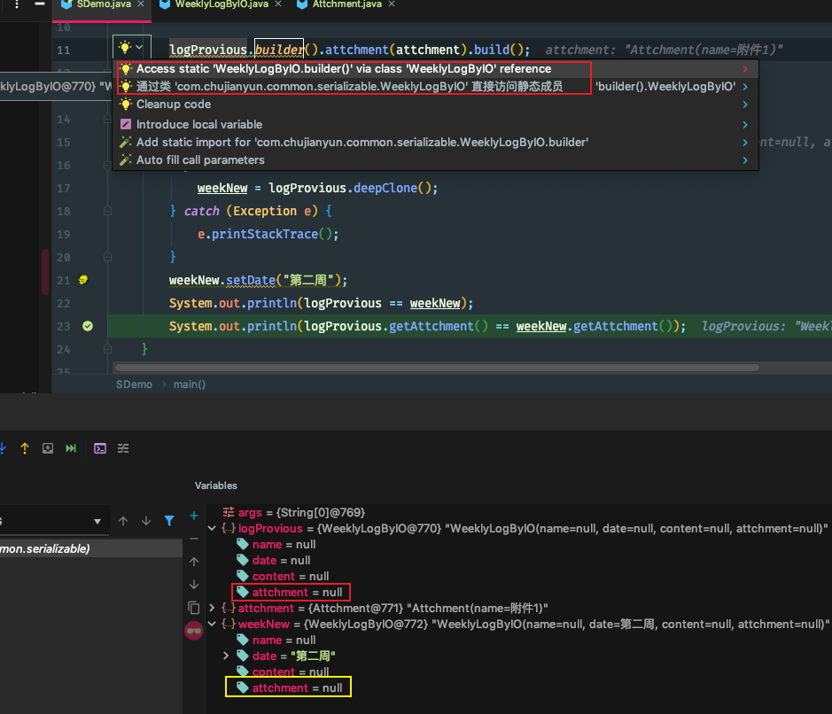This screenshot has height=714, width=832.
Task: Collapse the logProvious variable node
Action: tap(211, 529)
